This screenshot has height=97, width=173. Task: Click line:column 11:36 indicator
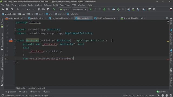point(125,95)
